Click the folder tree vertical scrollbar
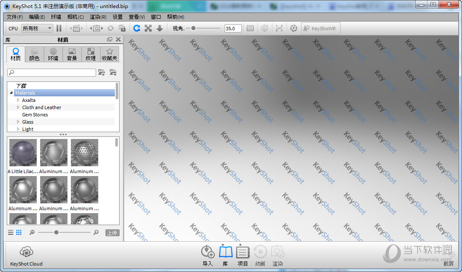462x272 pixels. click(x=117, y=91)
